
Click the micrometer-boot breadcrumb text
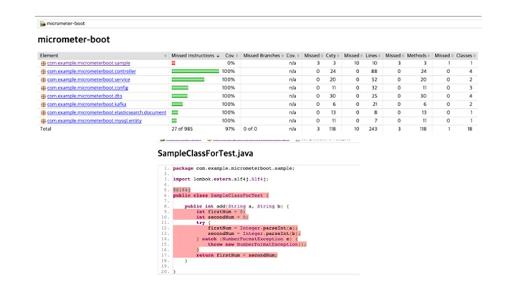coord(65,24)
